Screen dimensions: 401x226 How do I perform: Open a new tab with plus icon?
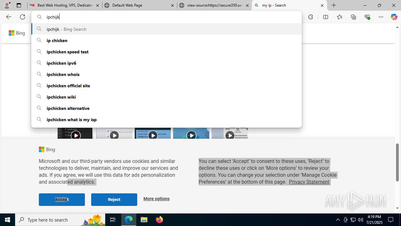(x=334, y=5)
